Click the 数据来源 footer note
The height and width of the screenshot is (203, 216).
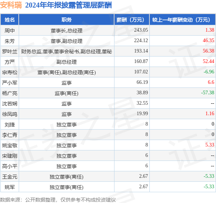click(x=58, y=200)
